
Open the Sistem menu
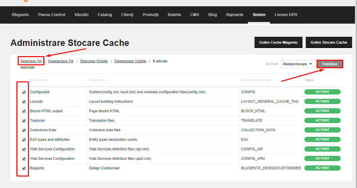tap(259, 15)
